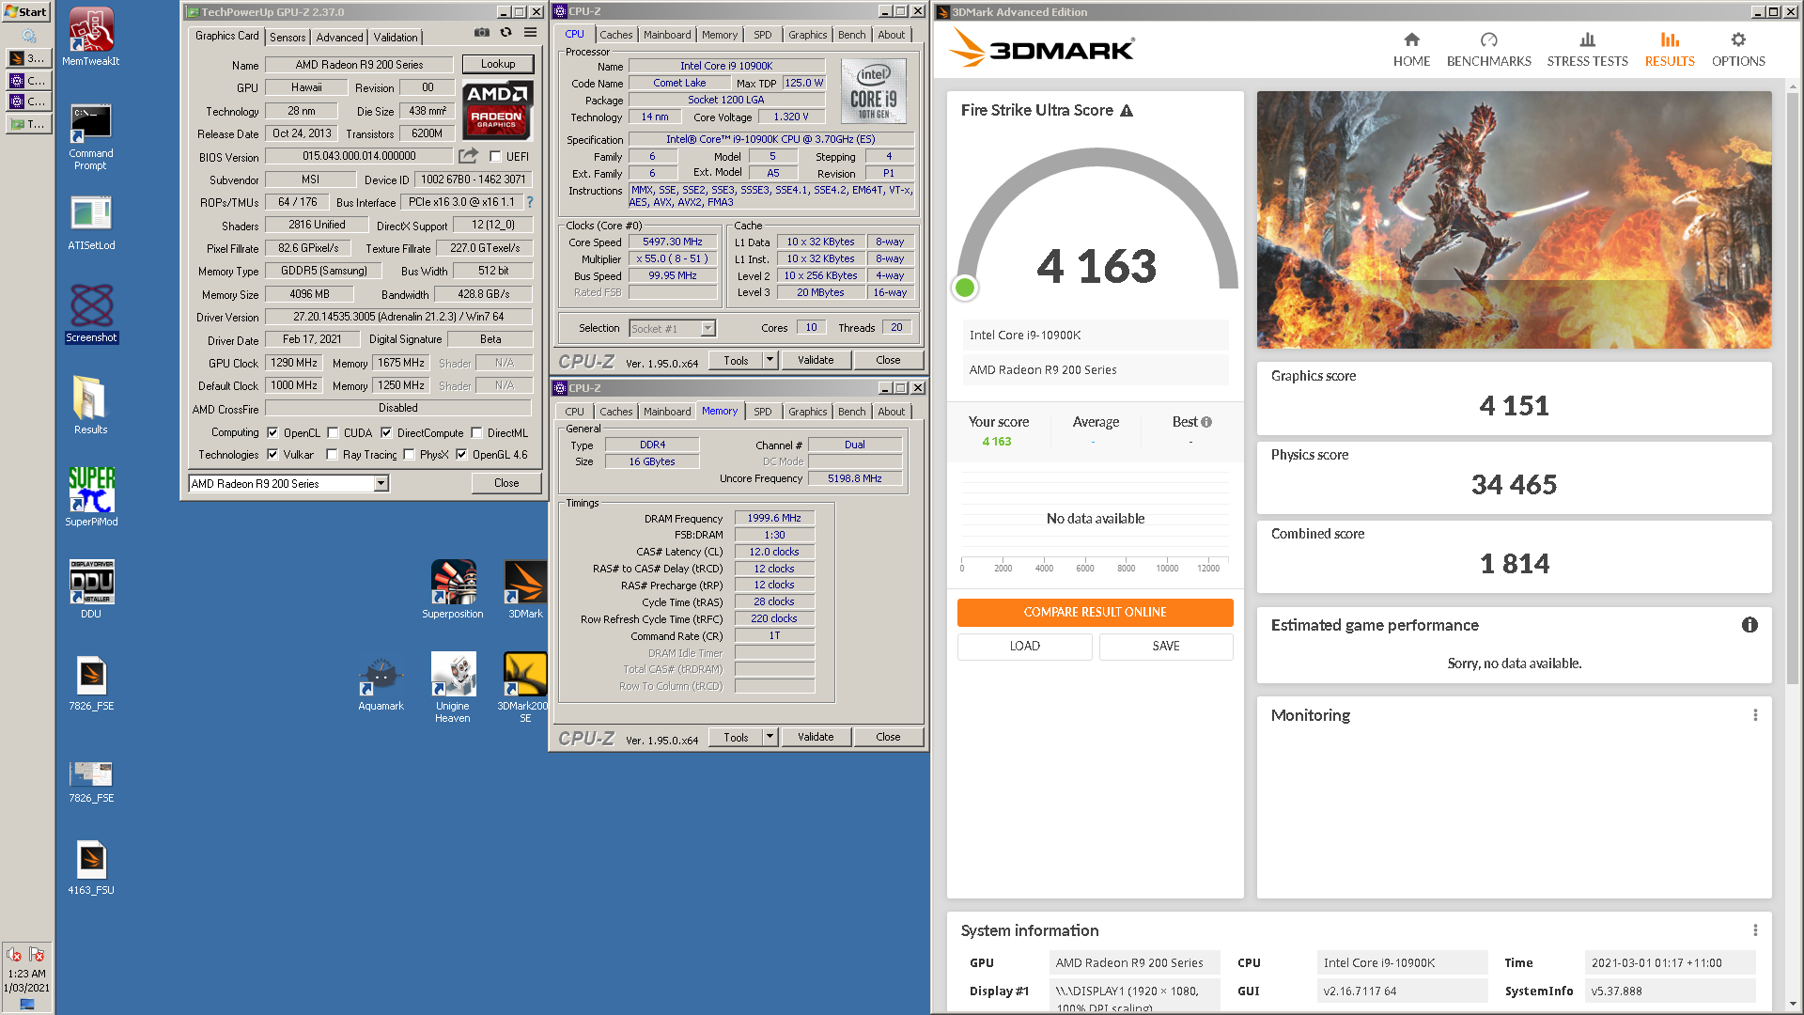Expand the Tools arrow in upper CPU-Z window
Image resolution: width=1804 pixels, height=1015 pixels.
click(x=770, y=360)
